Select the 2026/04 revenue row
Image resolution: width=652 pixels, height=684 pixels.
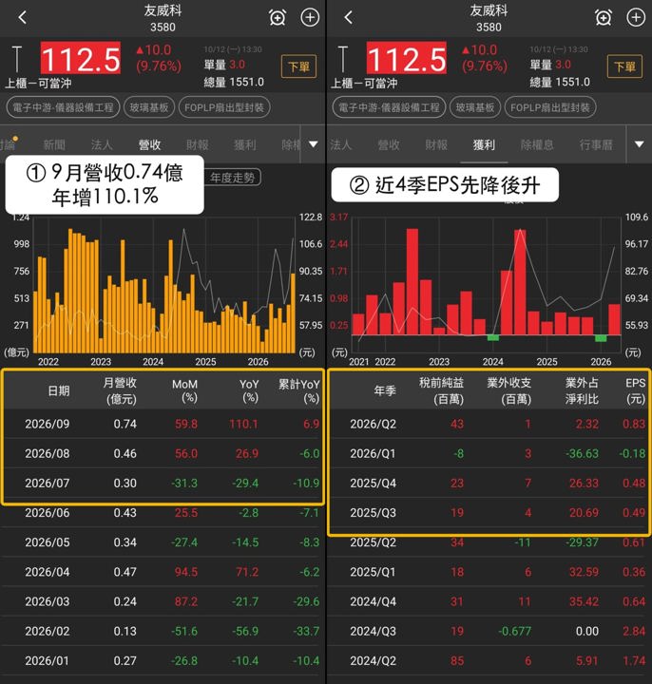[x=163, y=572]
